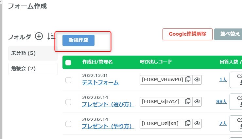
Task: Open the テストフォーム form link
Action: coord(100,82)
